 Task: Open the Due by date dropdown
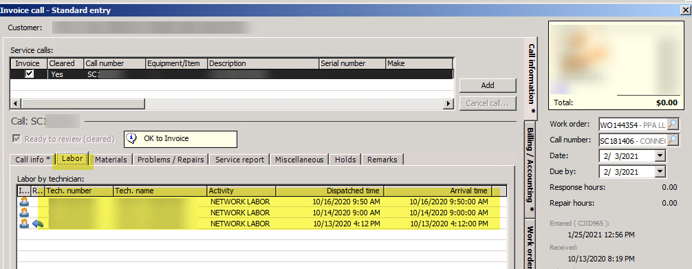(660, 171)
